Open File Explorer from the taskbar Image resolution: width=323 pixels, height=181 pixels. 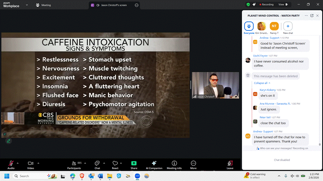point(110,176)
